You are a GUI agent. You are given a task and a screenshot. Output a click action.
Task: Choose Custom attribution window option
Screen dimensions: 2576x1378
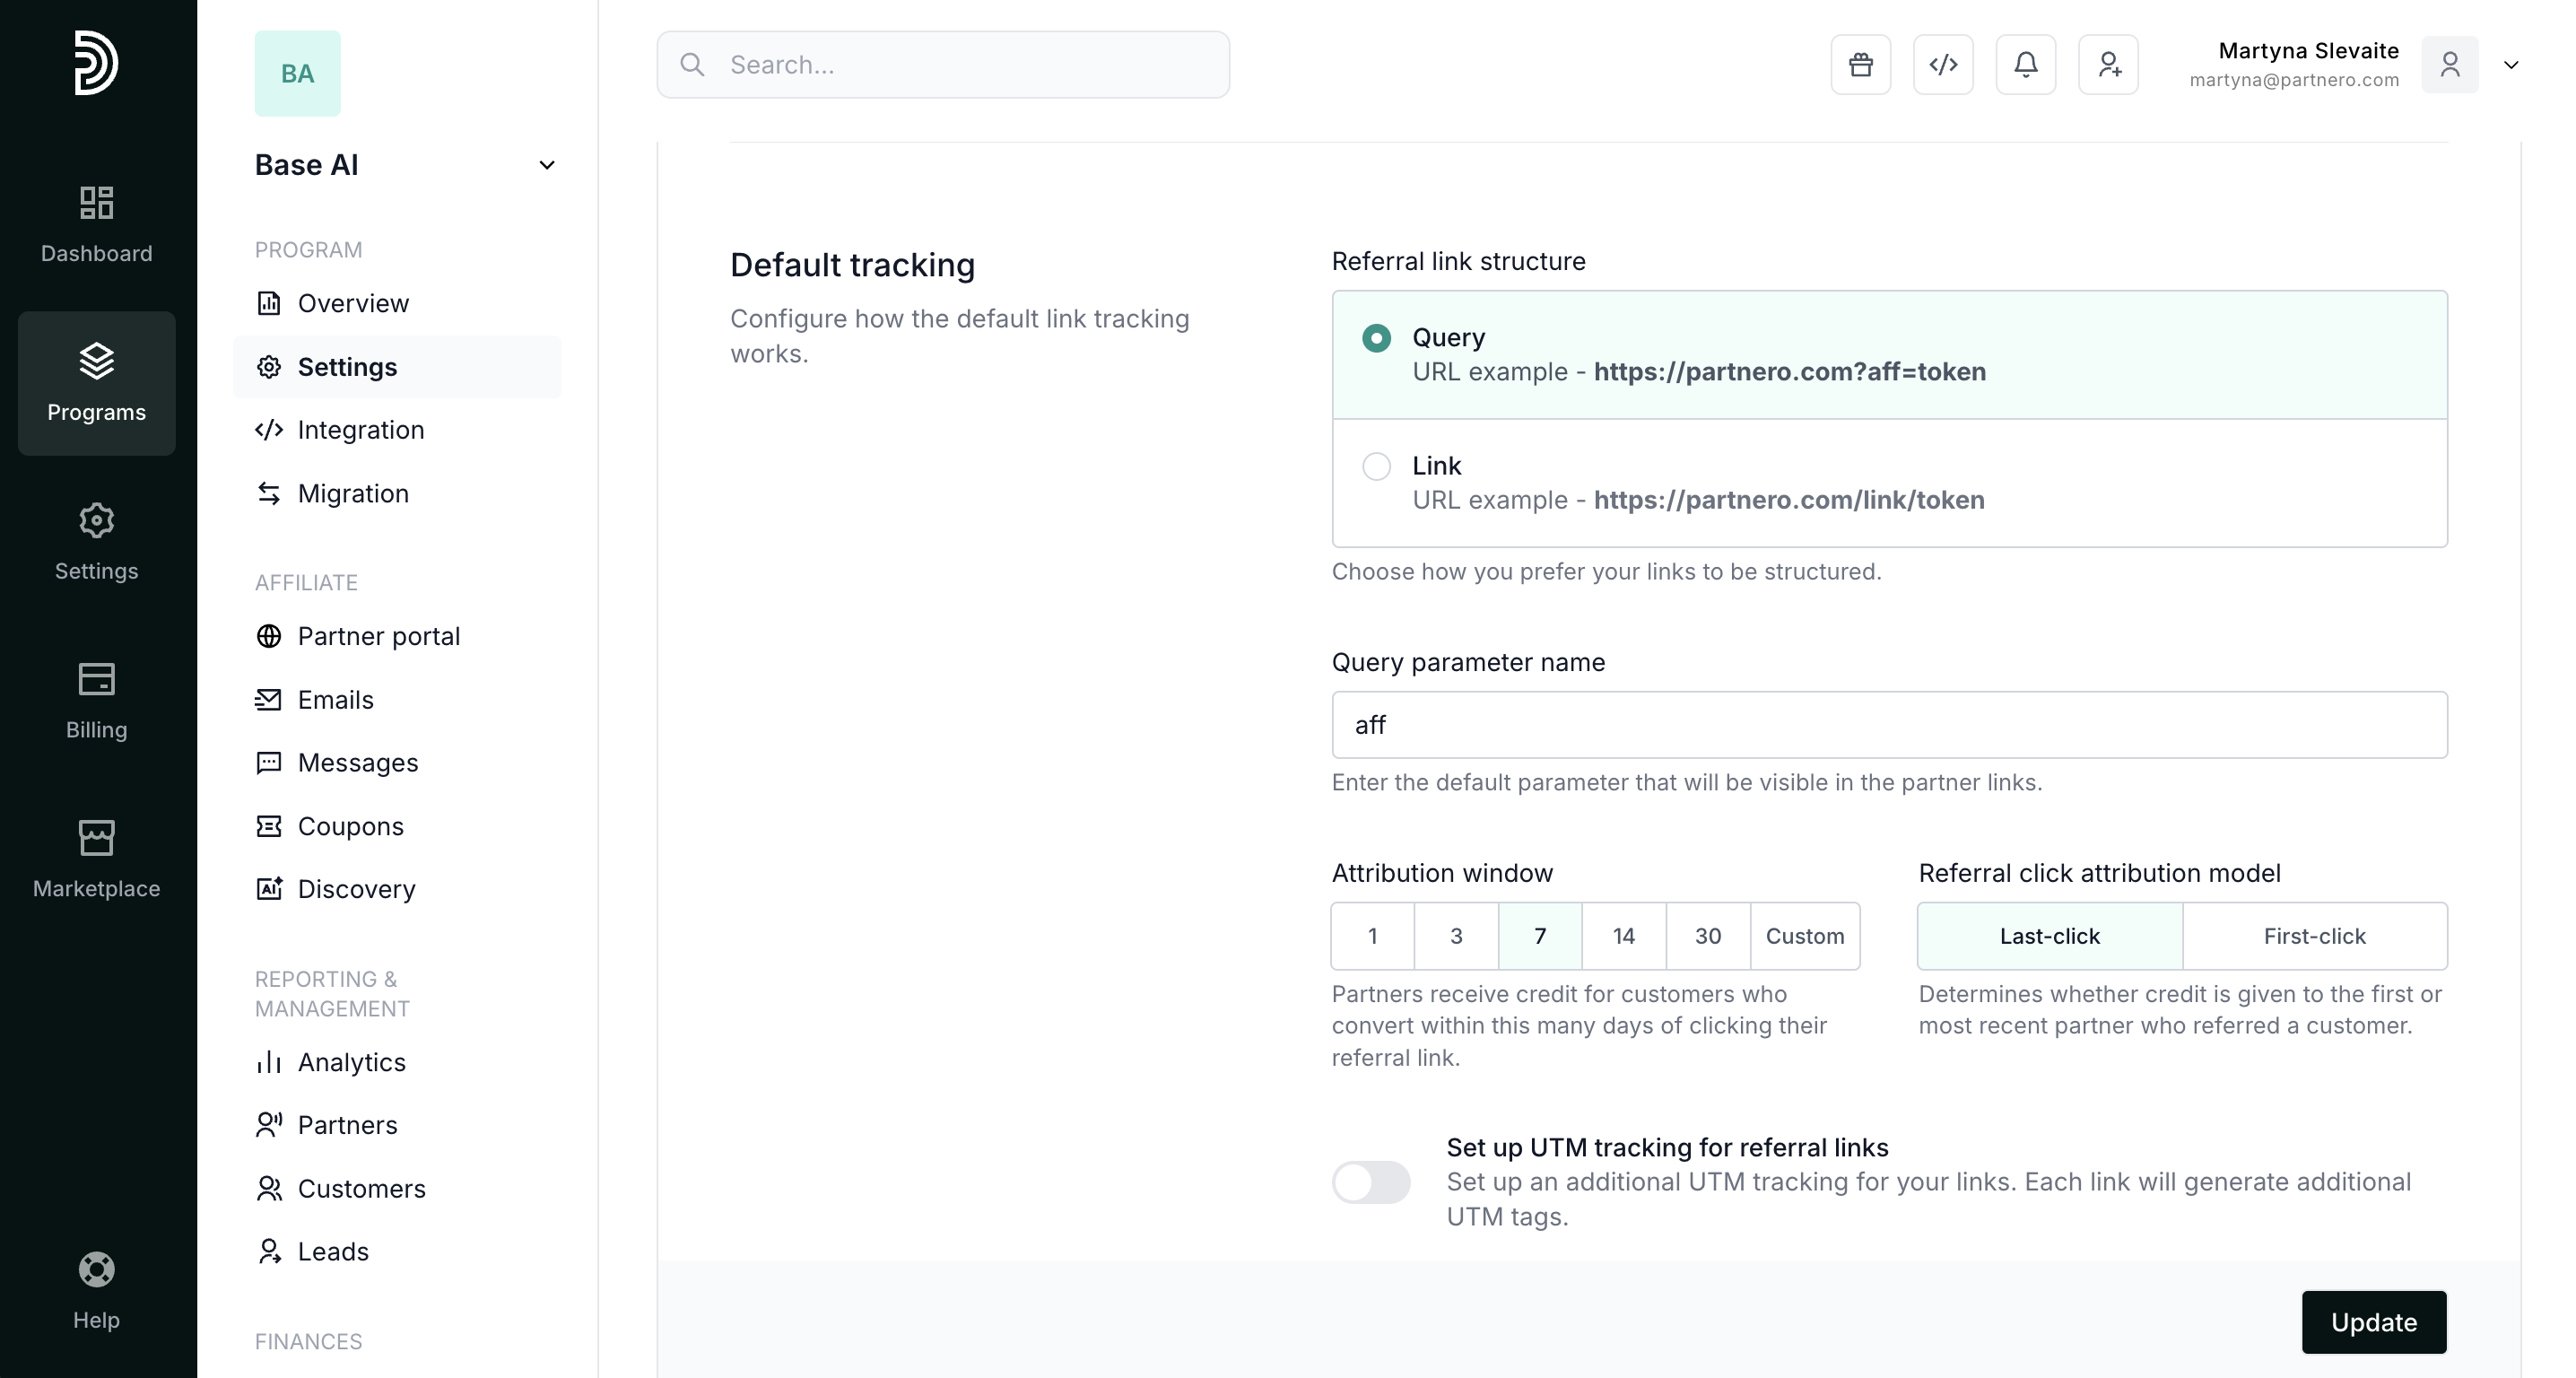(1804, 936)
